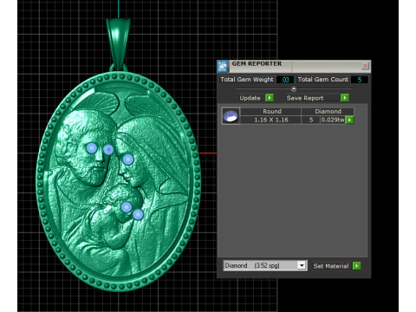Select the gem on the woman's eye
The width and height of the screenshot is (416, 312).
tap(128, 159)
